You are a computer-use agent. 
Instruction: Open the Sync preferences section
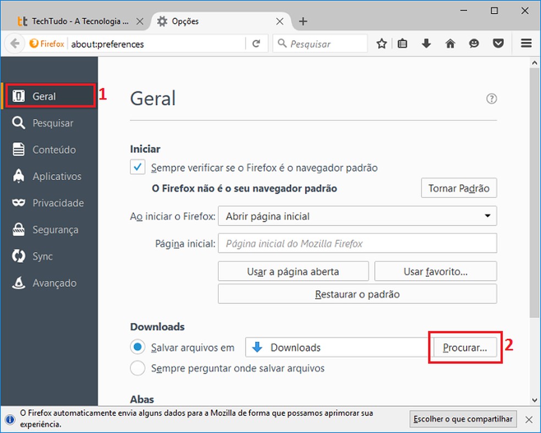coord(49,256)
